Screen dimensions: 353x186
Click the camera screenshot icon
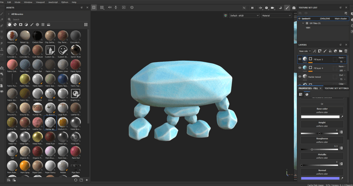point(294,8)
